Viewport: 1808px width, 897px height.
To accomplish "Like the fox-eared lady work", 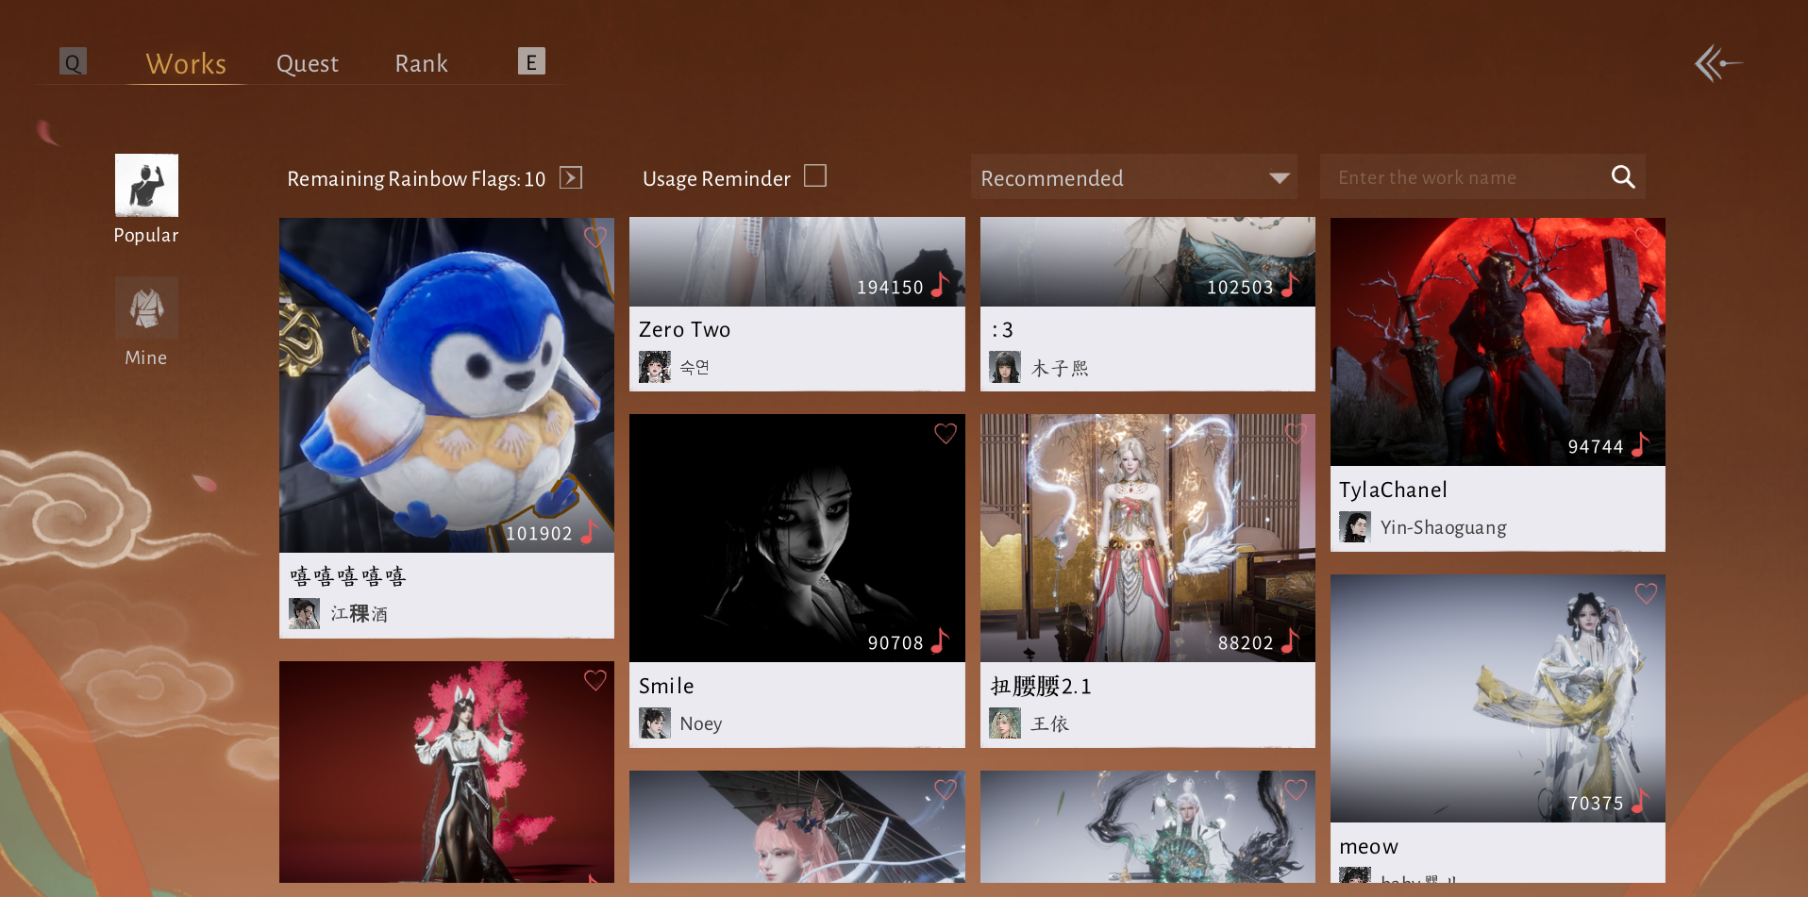I will (594, 680).
